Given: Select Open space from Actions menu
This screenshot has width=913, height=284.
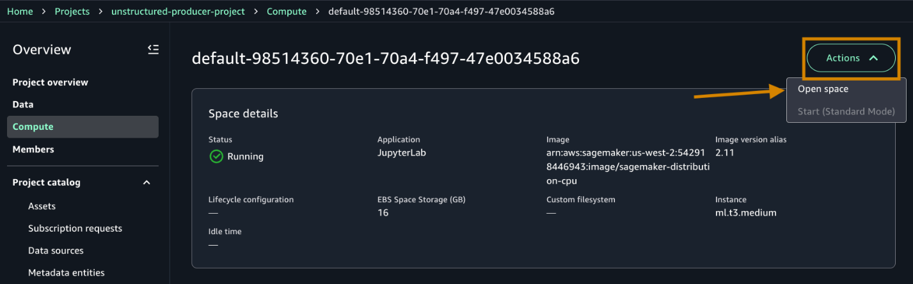Looking at the screenshot, I should pyautogui.click(x=823, y=90).
